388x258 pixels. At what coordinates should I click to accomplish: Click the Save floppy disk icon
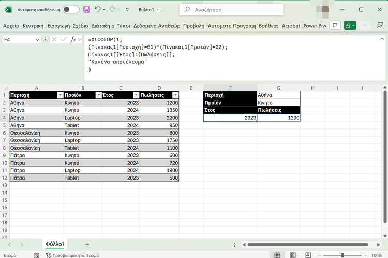tap(86, 10)
